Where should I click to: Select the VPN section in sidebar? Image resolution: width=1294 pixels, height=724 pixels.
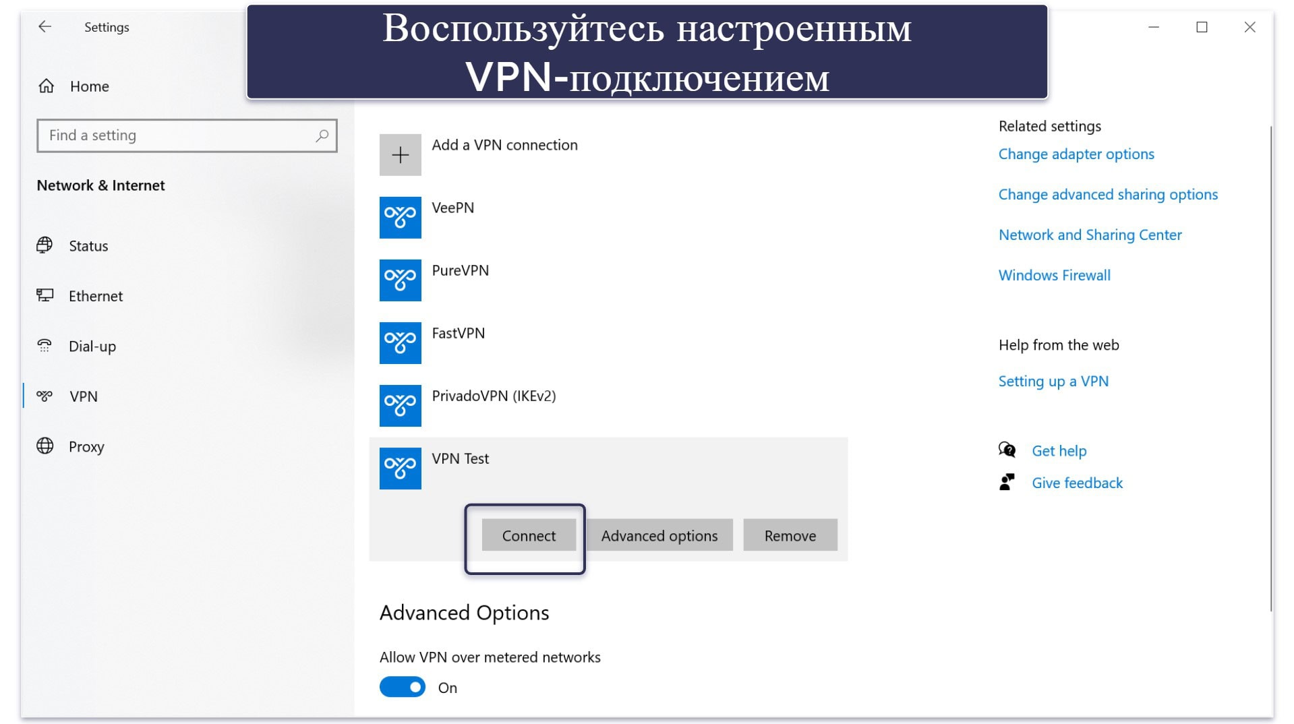67,396
